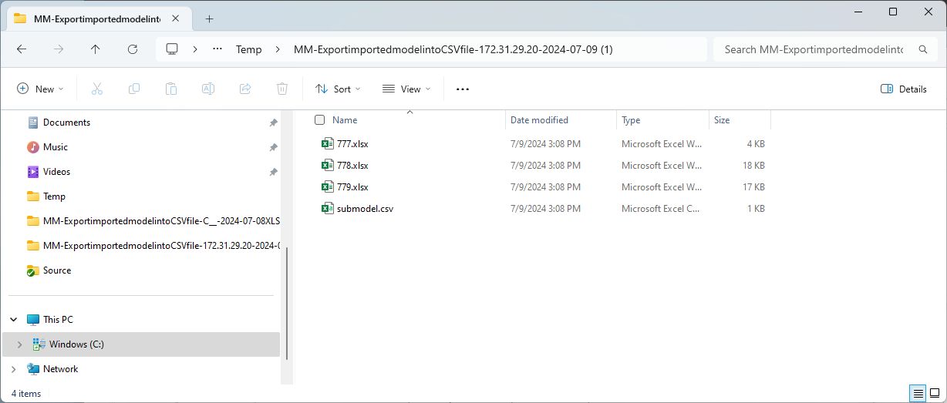Add a new tab with plus button
This screenshot has width=947, height=403.
[x=209, y=18]
